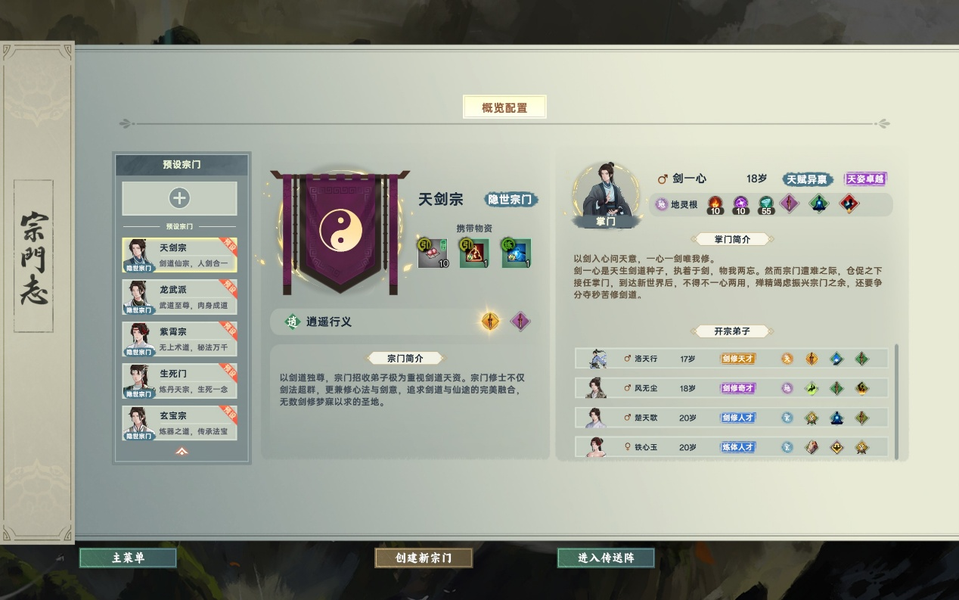Click the yin-yang sect banner emblem
Screen dimensions: 959x600
341,231
